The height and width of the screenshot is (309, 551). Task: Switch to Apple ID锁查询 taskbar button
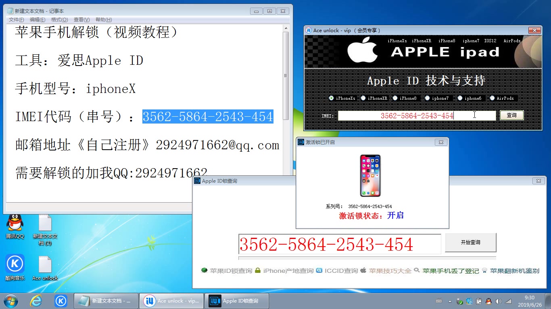pos(237,301)
